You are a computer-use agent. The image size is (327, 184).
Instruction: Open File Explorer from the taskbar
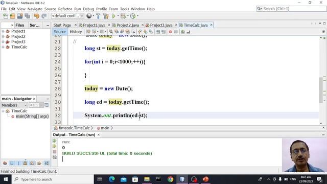coord(147,179)
